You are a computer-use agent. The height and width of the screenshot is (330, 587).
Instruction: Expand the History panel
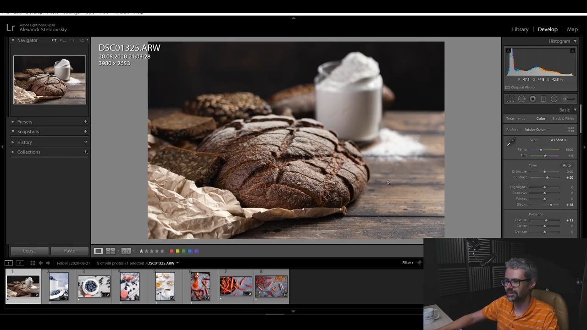(13, 142)
